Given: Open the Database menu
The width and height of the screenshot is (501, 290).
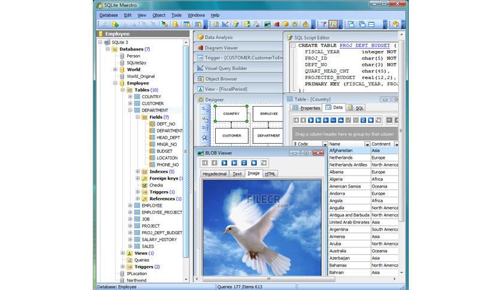Looking at the screenshot, I should tap(108, 15).
